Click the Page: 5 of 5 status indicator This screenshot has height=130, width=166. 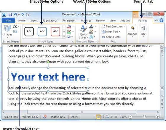[11, 117]
